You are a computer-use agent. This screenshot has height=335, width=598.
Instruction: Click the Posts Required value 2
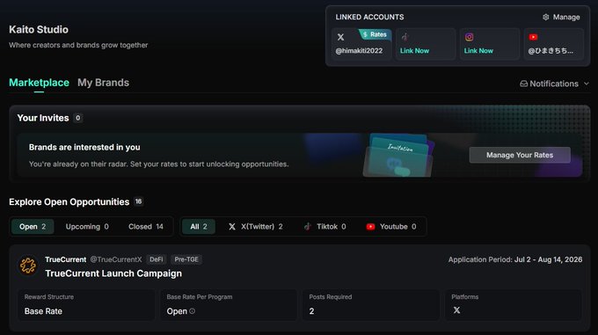pyautogui.click(x=311, y=311)
